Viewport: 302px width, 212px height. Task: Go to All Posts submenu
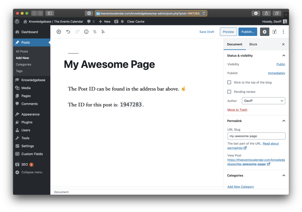[x=22, y=51]
